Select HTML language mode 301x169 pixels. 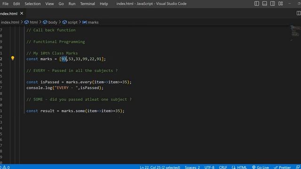point(239,167)
